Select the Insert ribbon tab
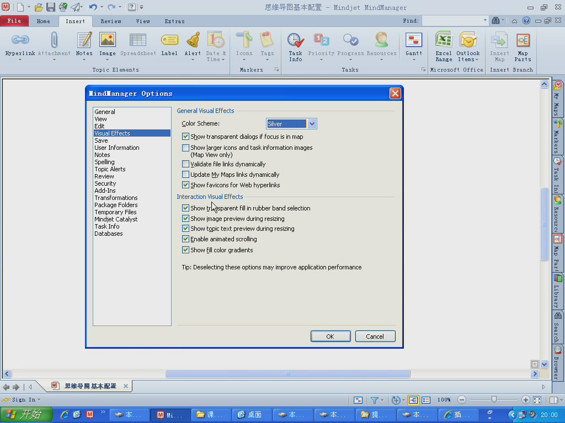The image size is (565, 423). tap(75, 21)
